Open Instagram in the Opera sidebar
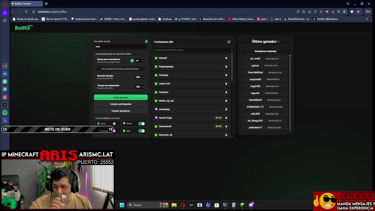The height and width of the screenshot is (211, 375). coord(5,97)
